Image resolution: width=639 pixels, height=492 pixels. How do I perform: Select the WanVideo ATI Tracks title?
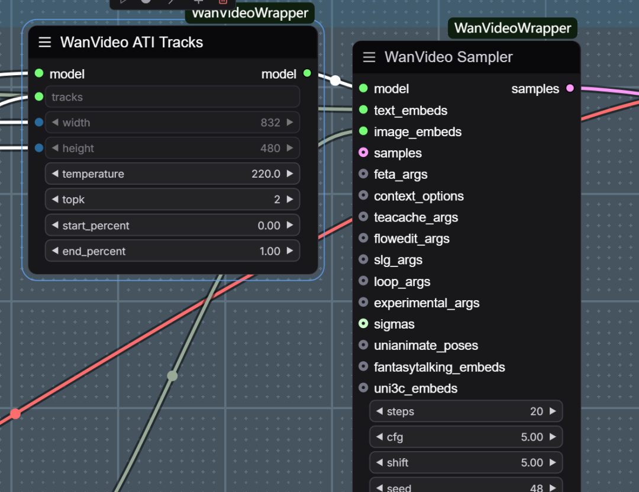pos(131,43)
